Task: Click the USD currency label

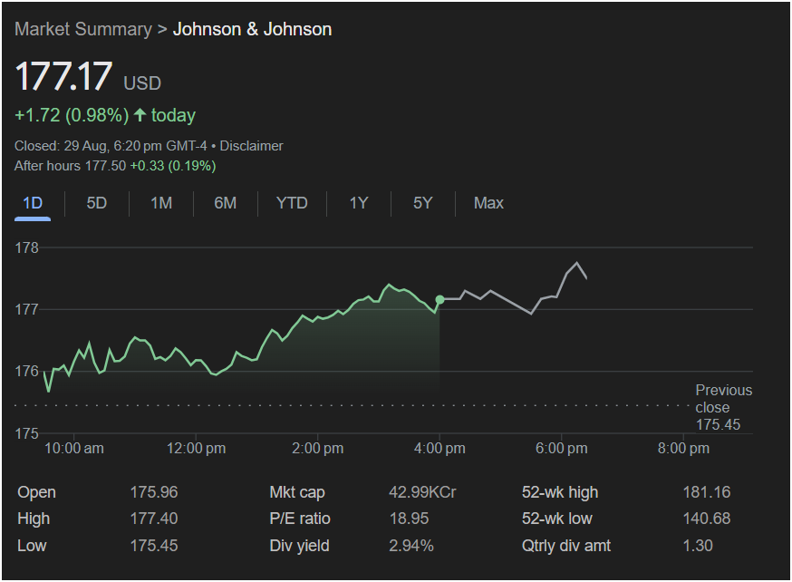Action: (x=142, y=82)
